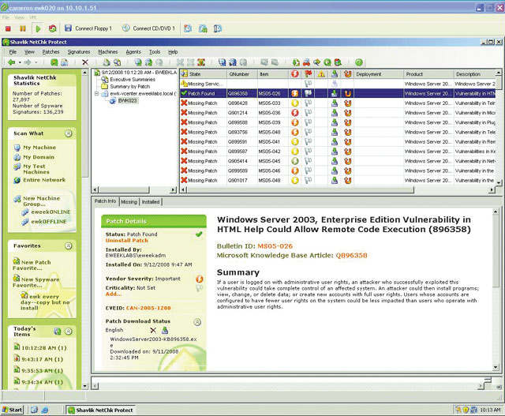Viewport: 505px width, 416px height.
Task: Open the Agents menu
Action: pyautogui.click(x=133, y=52)
